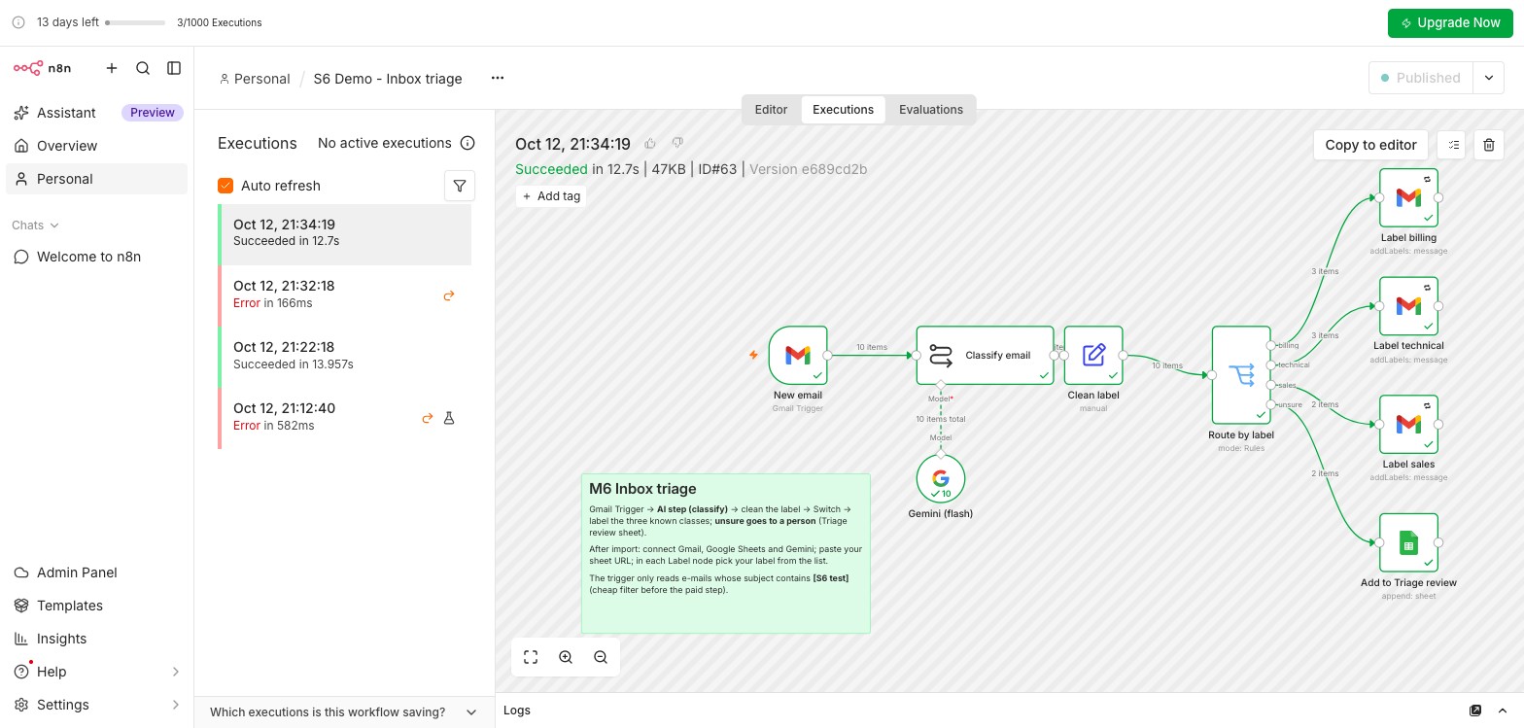
Task: Click the Upgrade Now button
Action: pos(1450,22)
